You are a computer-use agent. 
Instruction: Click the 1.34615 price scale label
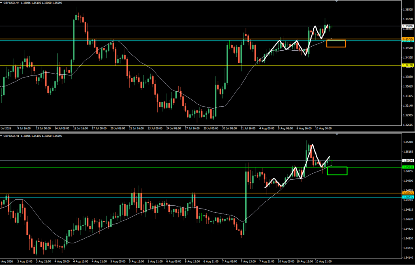[408, 210]
